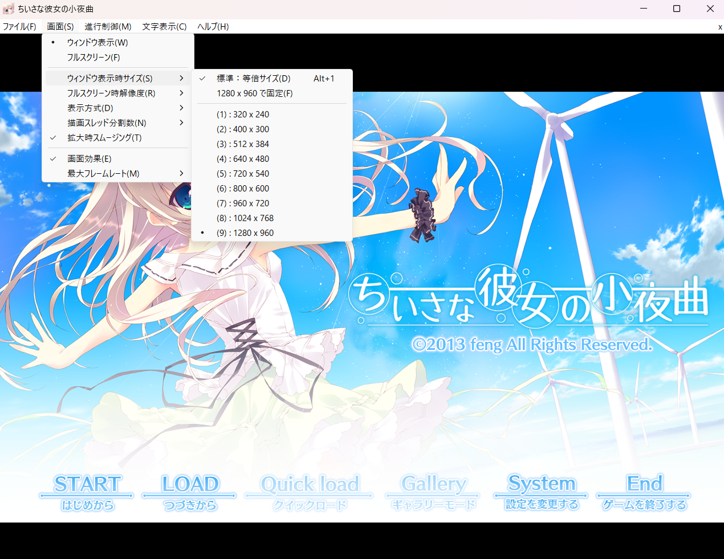The height and width of the screenshot is (559, 724).
Task: Click LOAD つづきから button
Action: 190,493
